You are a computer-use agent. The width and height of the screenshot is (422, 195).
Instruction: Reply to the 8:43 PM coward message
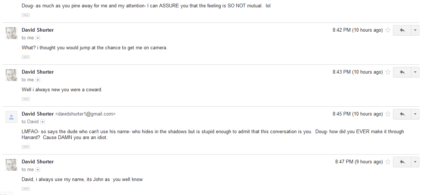pos(402,72)
